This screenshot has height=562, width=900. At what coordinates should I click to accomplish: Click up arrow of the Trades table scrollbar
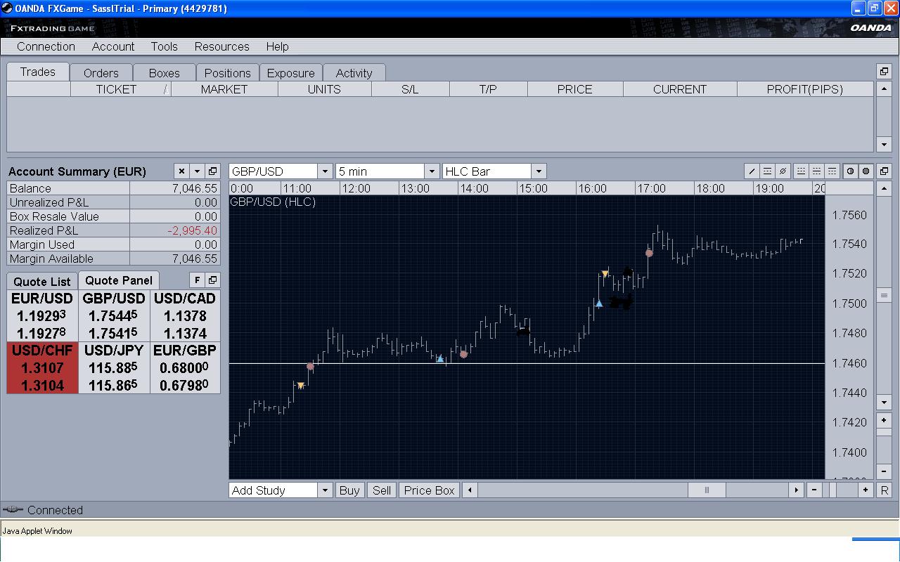pyautogui.click(x=885, y=89)
